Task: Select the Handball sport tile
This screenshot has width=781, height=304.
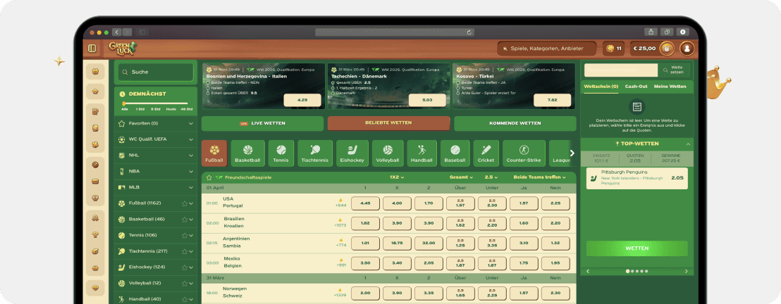Action: [x=422, y=153]
